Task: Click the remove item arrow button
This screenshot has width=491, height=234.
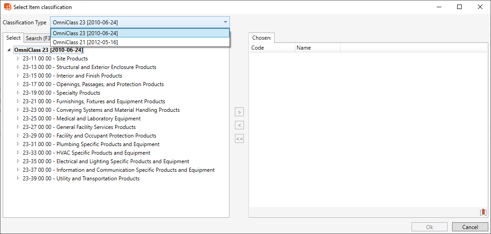Action: (x=239, y=125)
